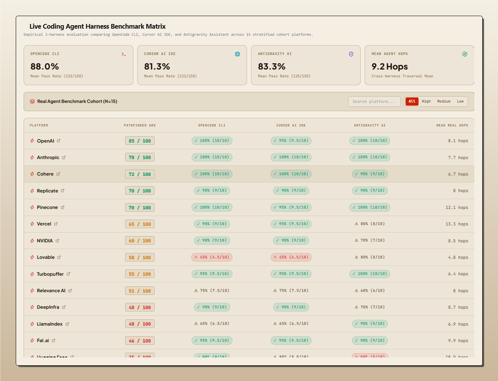Click Lovable's 58 / 100 score badge
This screenshot has width=498, height=381.
(x=140, y=258)
